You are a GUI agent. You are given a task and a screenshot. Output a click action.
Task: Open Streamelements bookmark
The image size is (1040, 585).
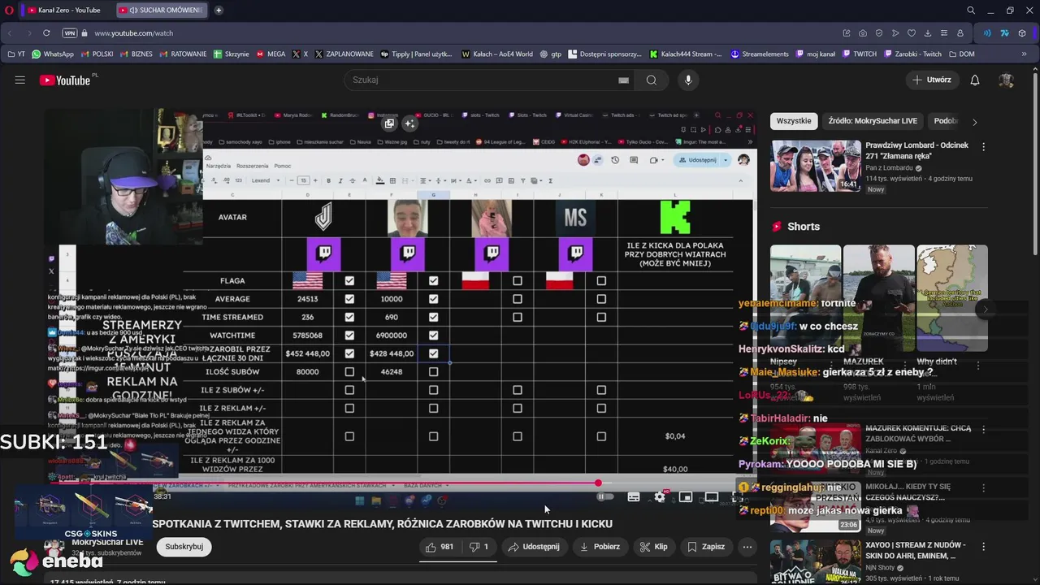coord(760,54)
